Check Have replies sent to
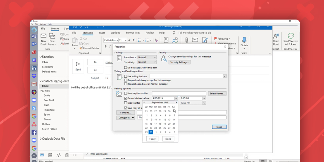This screenshot has width=324, height=162. [125, 93]
